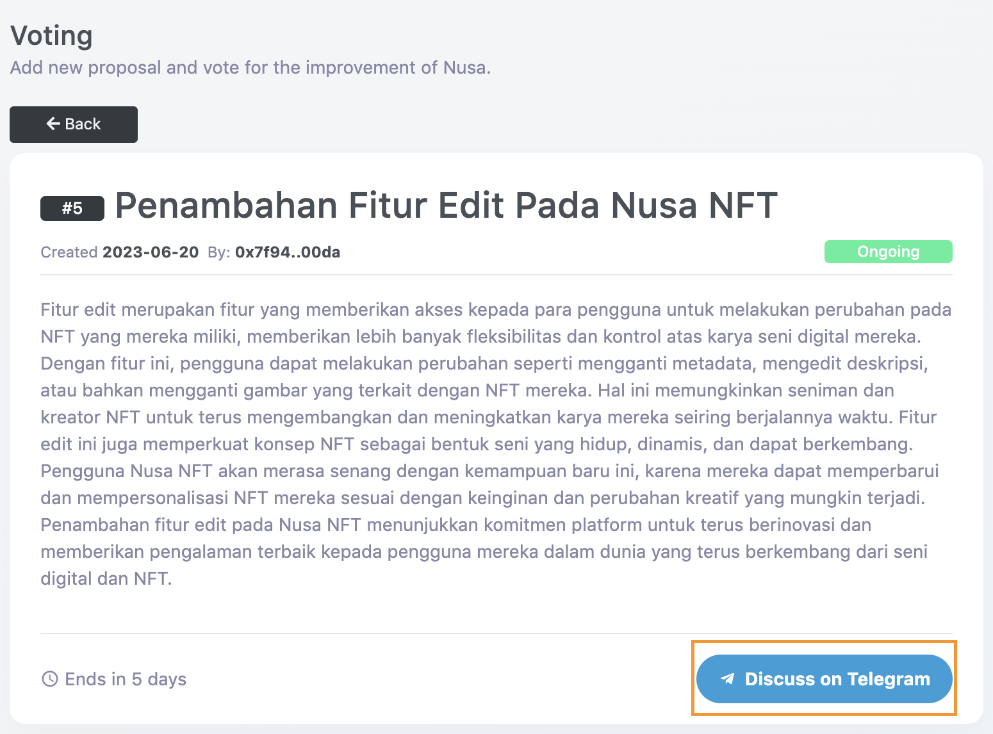Select the description paragraph starting with Fitur edit merupakan

[496, 444]
